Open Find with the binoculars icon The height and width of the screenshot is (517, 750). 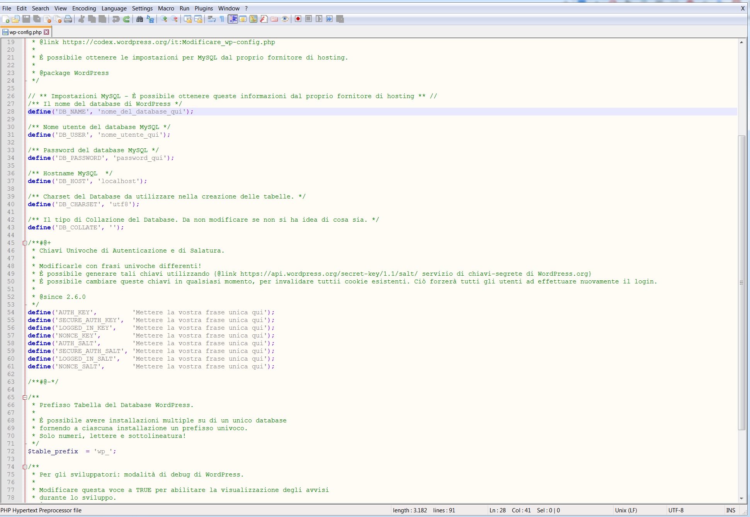[139, 19]
